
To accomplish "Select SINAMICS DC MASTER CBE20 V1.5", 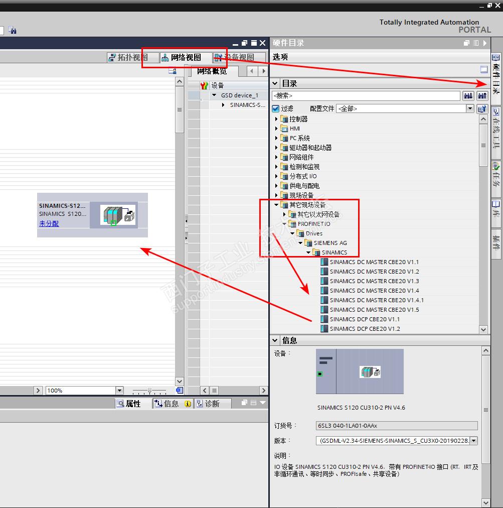I will pos(374,310).
